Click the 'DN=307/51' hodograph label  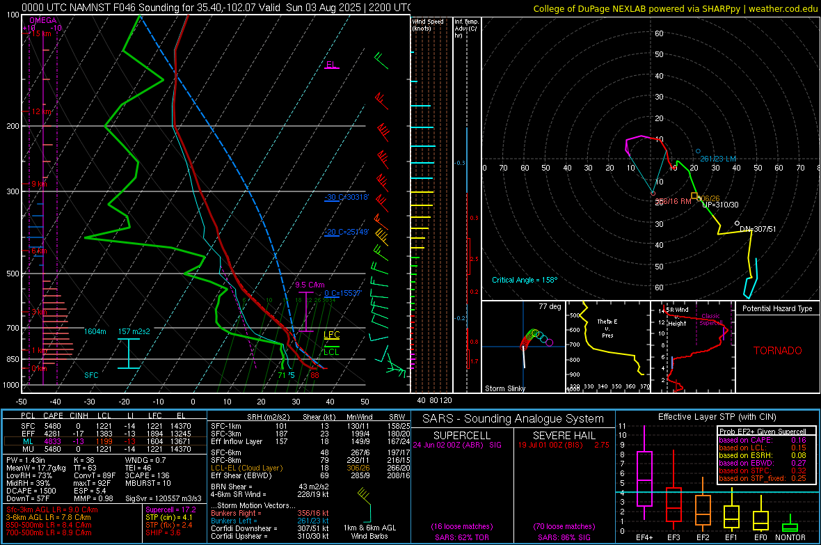pos(758,229)
